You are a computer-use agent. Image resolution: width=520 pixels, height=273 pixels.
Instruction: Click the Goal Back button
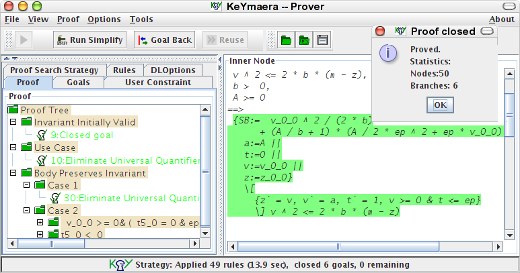tap(165, 40)
